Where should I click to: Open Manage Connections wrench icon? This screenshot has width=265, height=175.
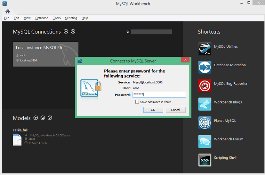click(73, 31)
